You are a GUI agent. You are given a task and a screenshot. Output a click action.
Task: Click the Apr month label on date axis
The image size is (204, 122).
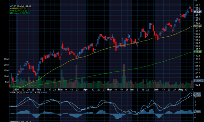86,90
